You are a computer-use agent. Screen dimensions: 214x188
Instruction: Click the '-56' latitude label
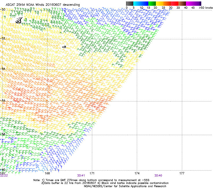3,100
